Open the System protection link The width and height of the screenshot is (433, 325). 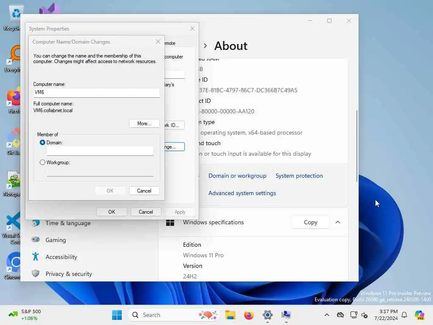(x=299, y=176)
